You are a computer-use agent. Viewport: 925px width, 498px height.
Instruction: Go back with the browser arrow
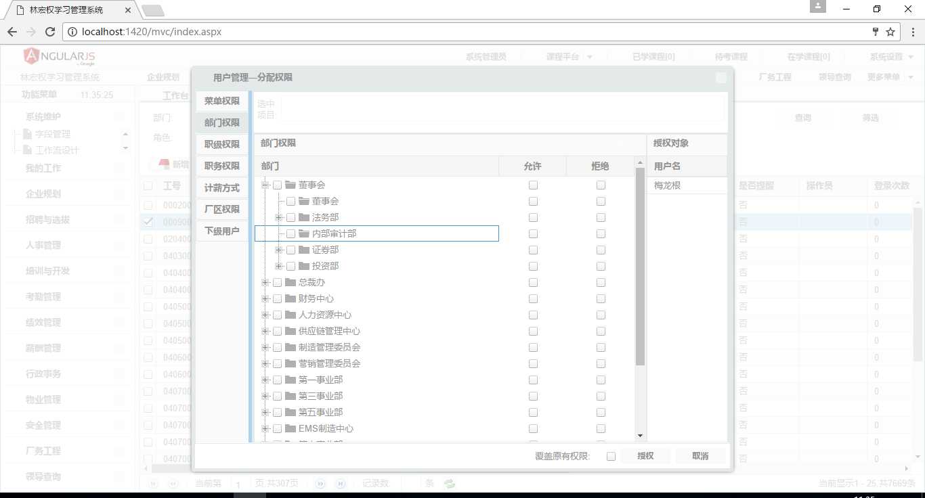click(12, 32)
